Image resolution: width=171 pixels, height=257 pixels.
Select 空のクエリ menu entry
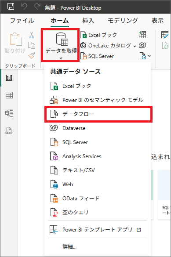coord(98,213)
